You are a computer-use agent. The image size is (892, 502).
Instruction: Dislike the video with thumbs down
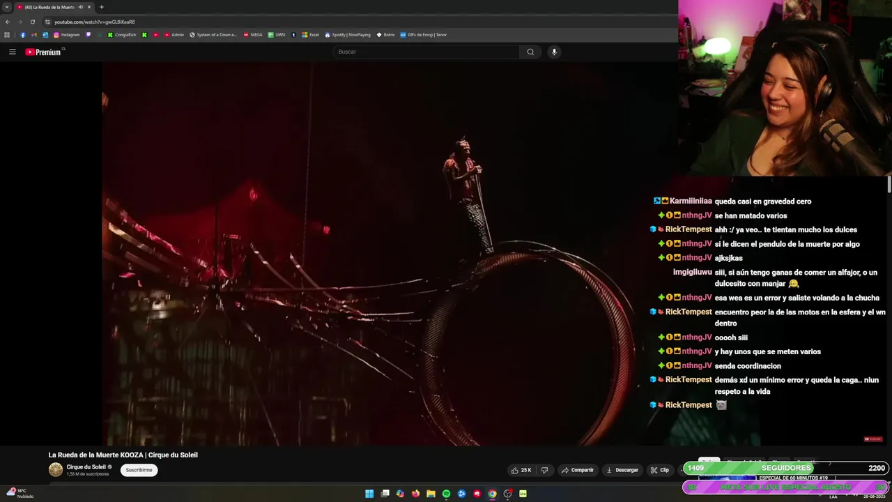click(x=545, y=470)
